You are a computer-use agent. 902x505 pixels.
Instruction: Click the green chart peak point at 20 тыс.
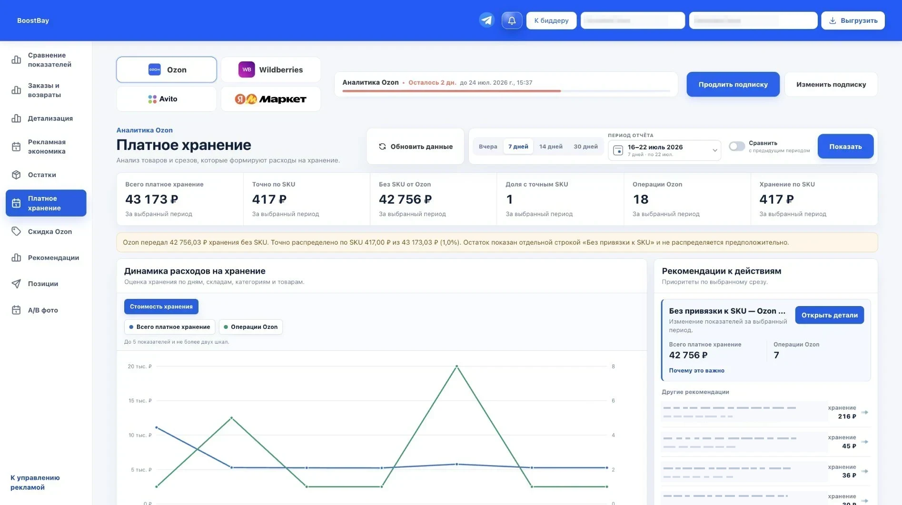click(456, 366)
